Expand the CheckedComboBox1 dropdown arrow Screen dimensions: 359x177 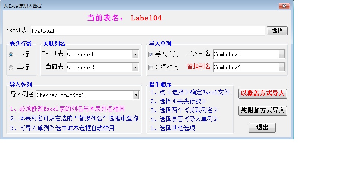pos(136,95)
